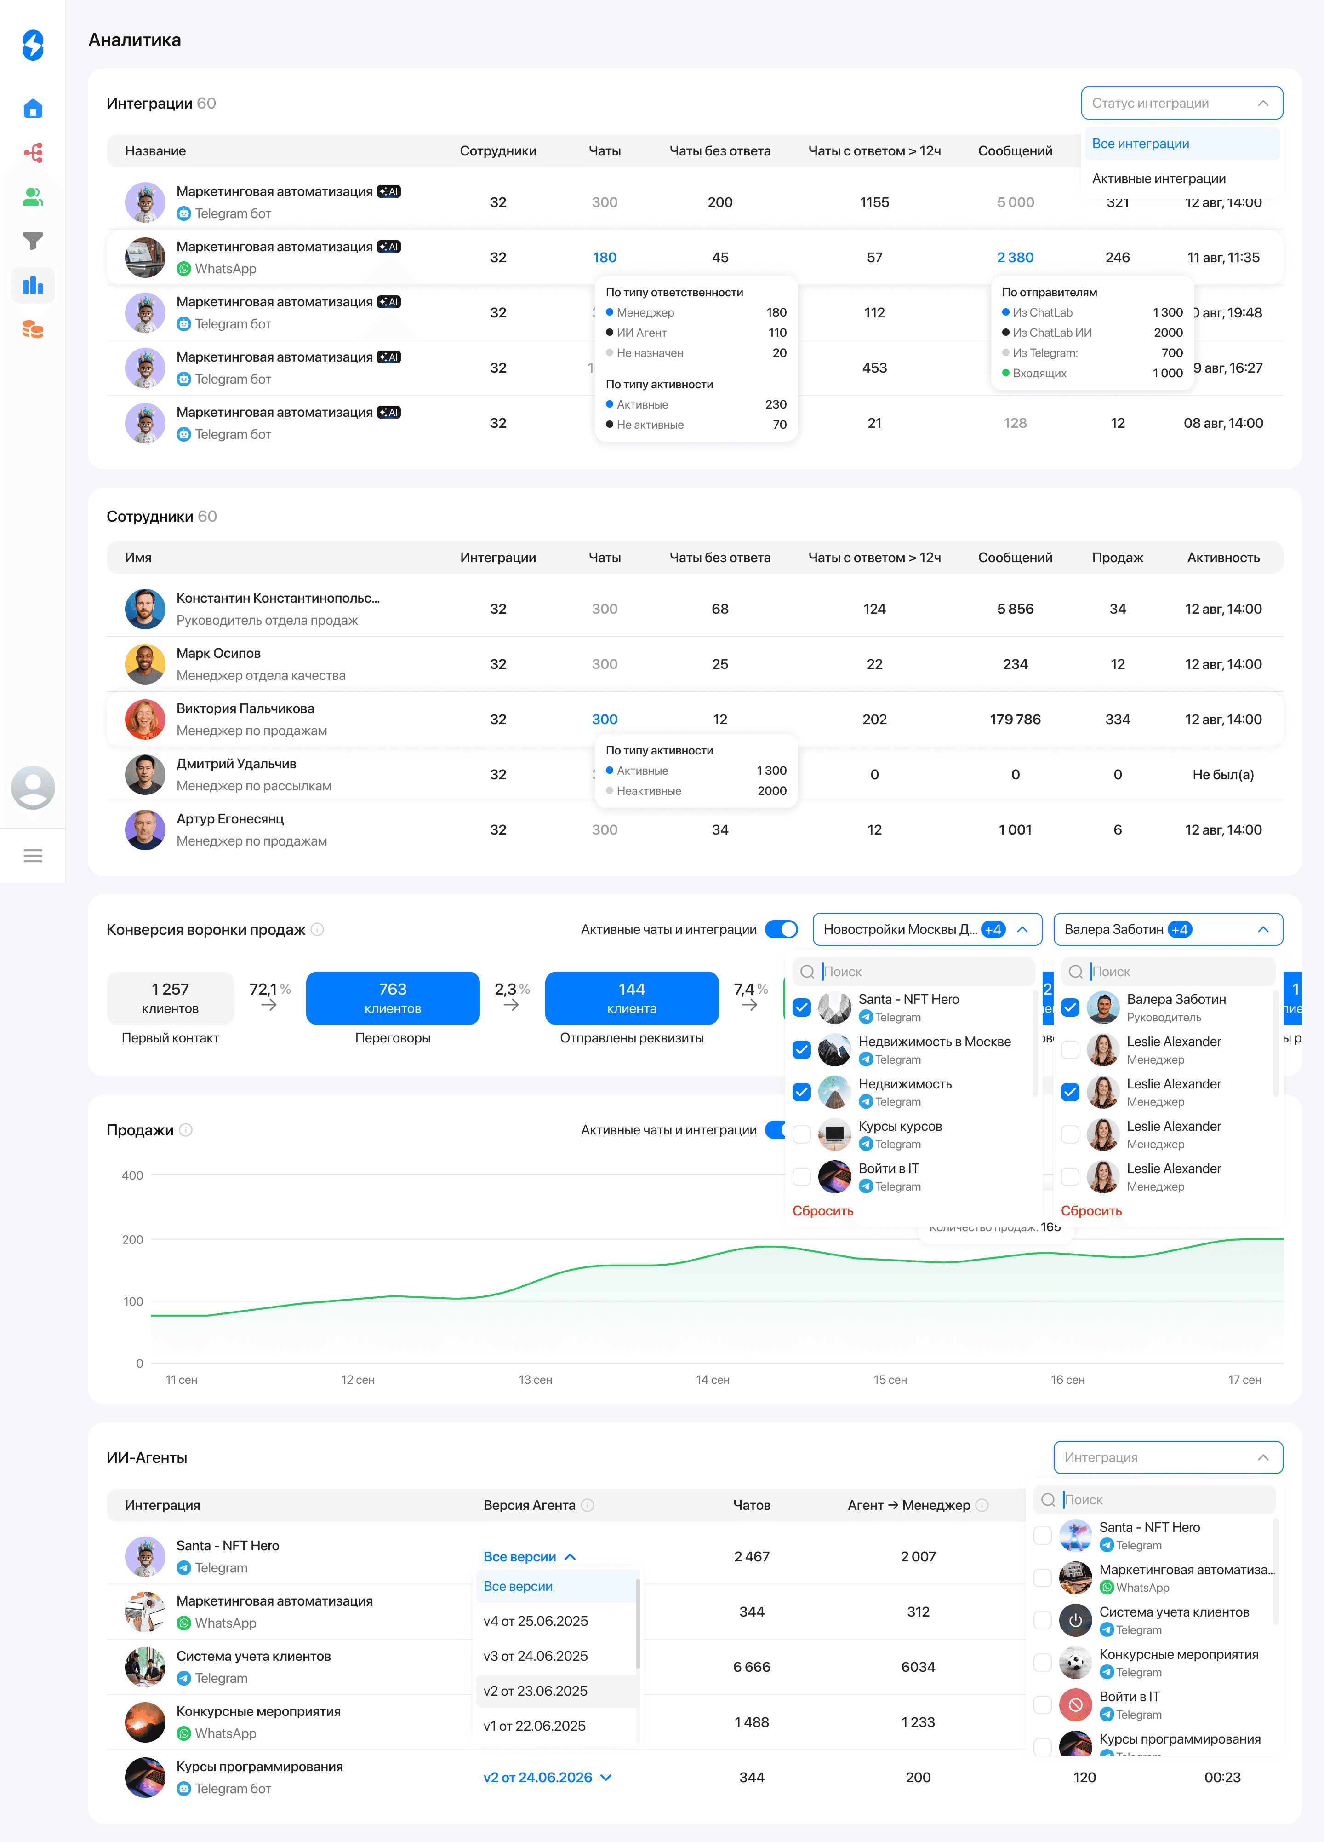The height and width of the screenshot is (1842, 1324).
Task: Uncheck Santa - NFT Hero integration checkbox
Action: point(801,1007)
